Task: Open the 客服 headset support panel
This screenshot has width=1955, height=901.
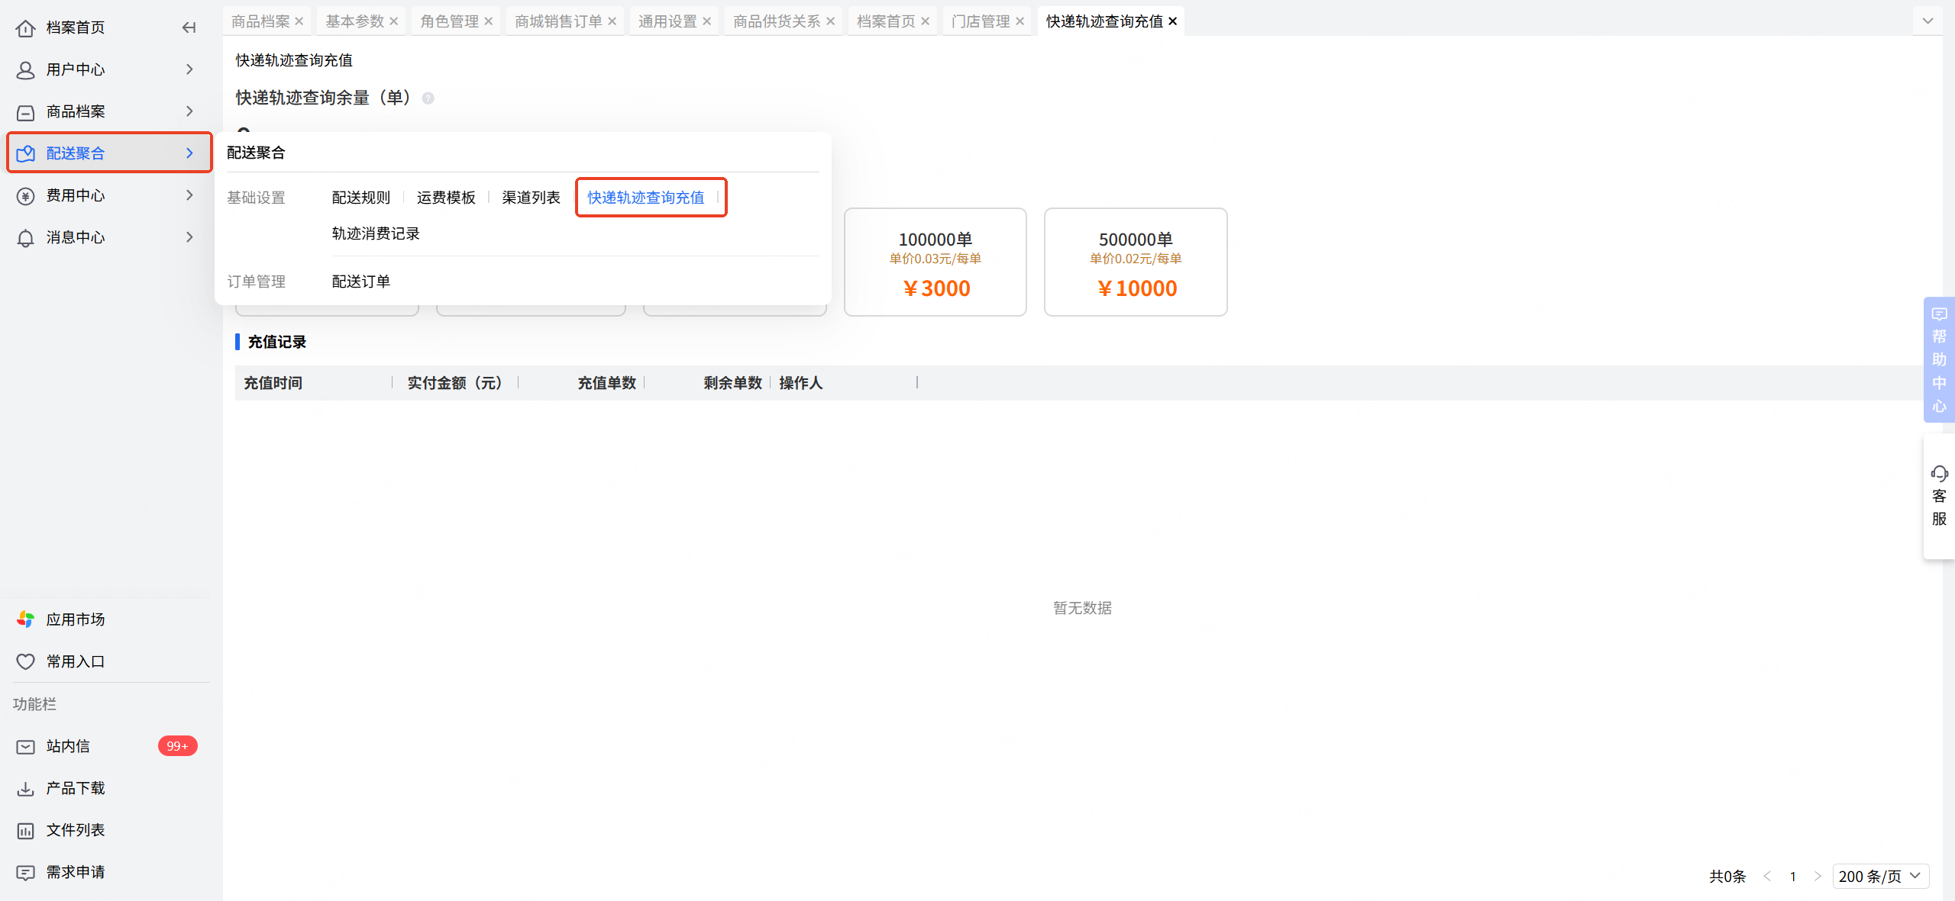Action: 1939,496
